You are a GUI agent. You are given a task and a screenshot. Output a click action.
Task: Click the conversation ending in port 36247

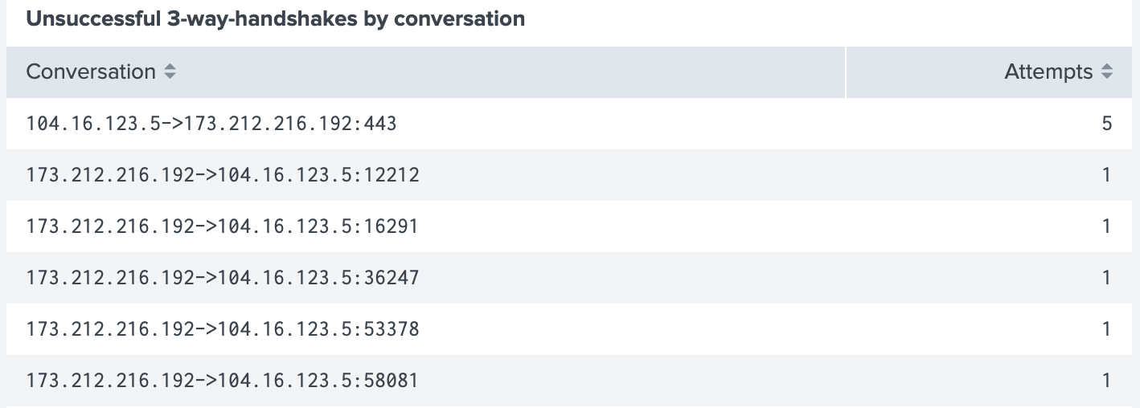(x=223, y=278)
